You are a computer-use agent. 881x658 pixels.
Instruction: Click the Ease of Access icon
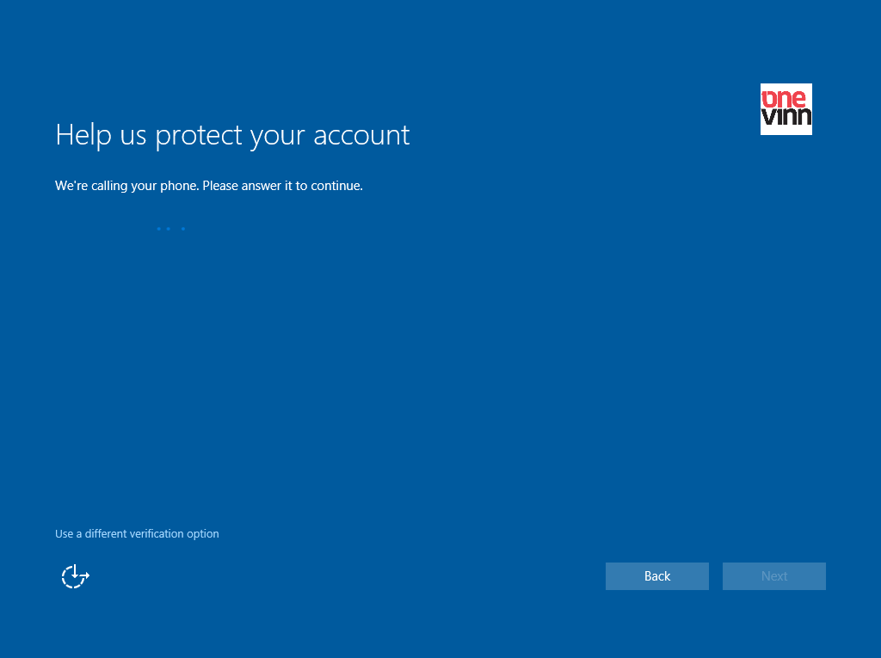coord(75,576)
